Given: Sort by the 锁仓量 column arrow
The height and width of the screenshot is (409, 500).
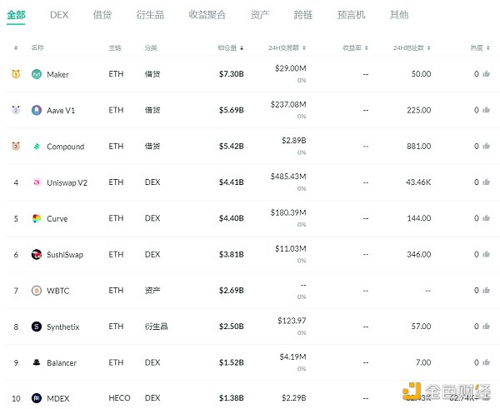Looking at the screenshot, I should (242, 47).
